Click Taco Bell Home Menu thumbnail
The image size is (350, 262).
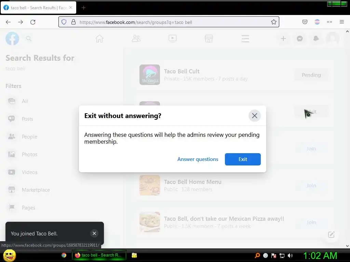tap(150, 185)
